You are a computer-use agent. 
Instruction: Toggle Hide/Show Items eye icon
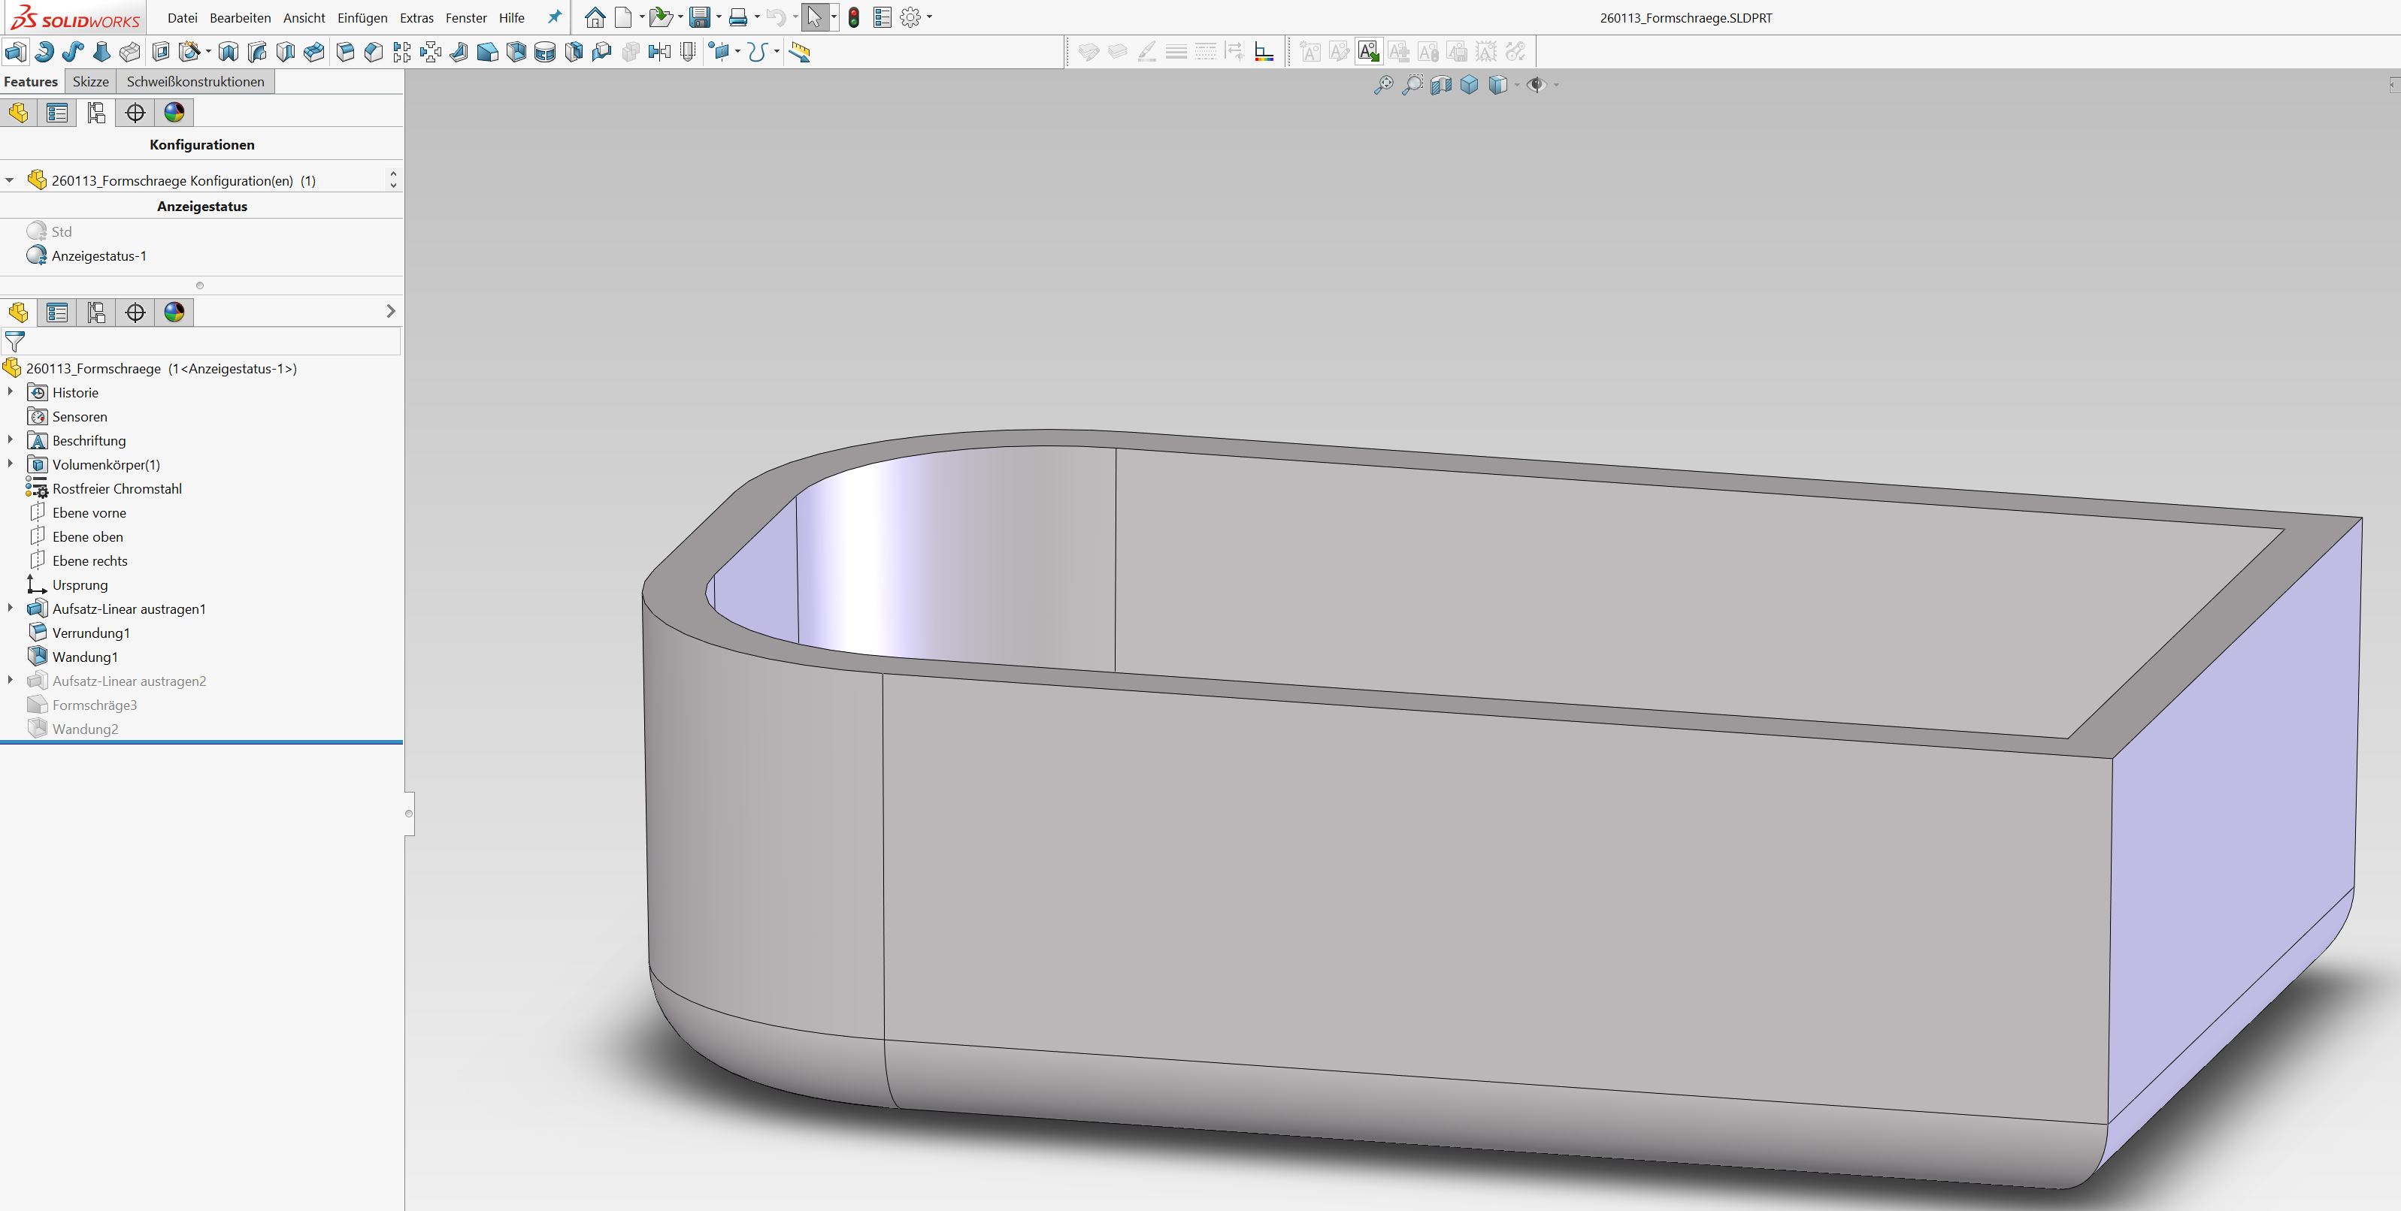1536,85
